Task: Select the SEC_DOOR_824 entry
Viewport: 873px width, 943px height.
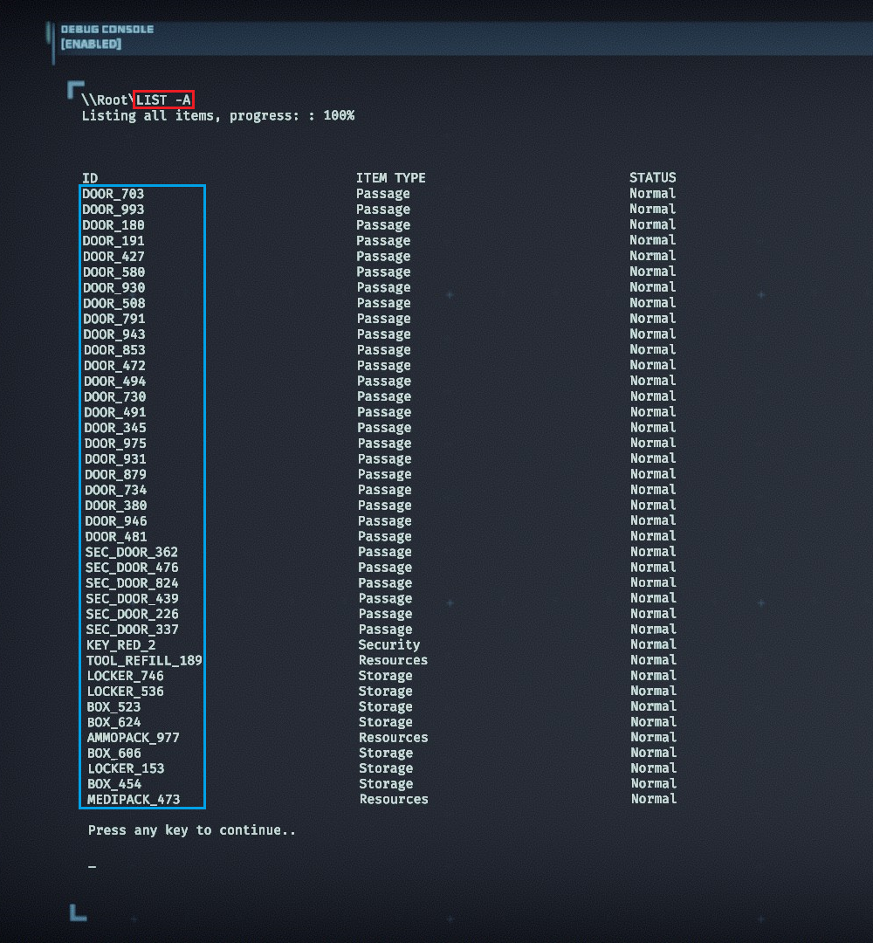Action: [x=133, y=583]
